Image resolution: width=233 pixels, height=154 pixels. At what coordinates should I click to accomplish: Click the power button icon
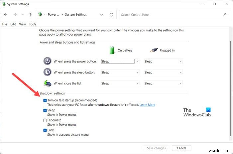click(48, 61)
